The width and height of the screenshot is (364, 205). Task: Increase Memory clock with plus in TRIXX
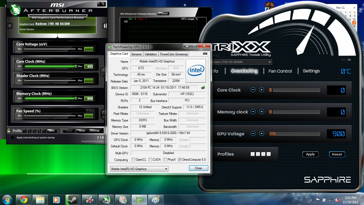tap(262, 112)
